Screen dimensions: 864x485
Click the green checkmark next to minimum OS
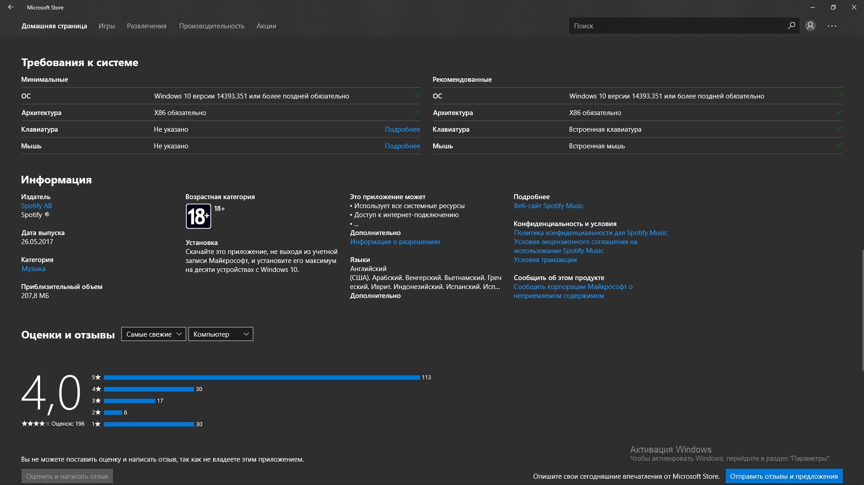(x=417, y=95)
